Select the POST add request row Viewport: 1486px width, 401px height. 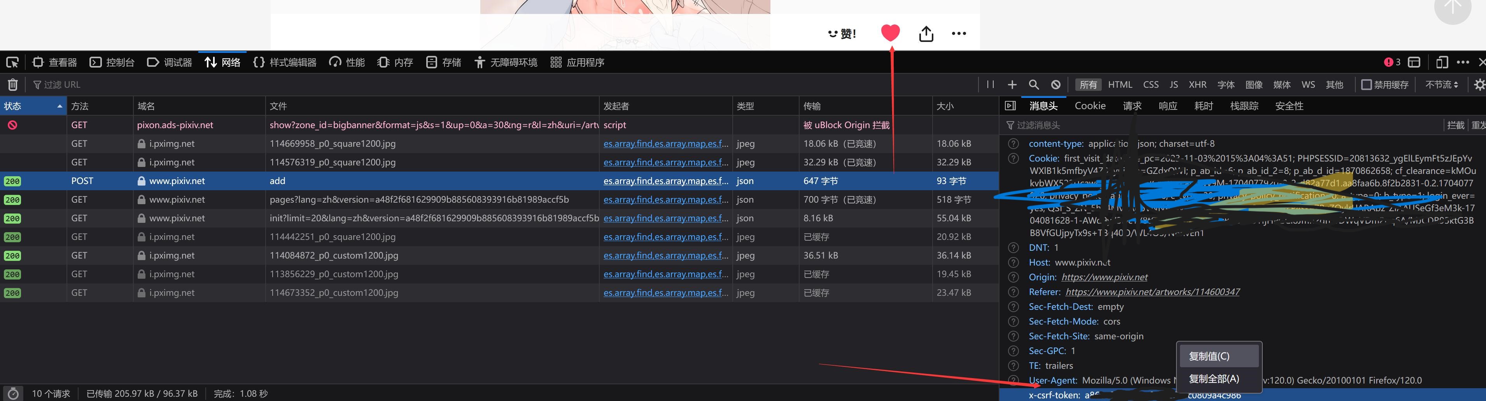click(500, 181)
